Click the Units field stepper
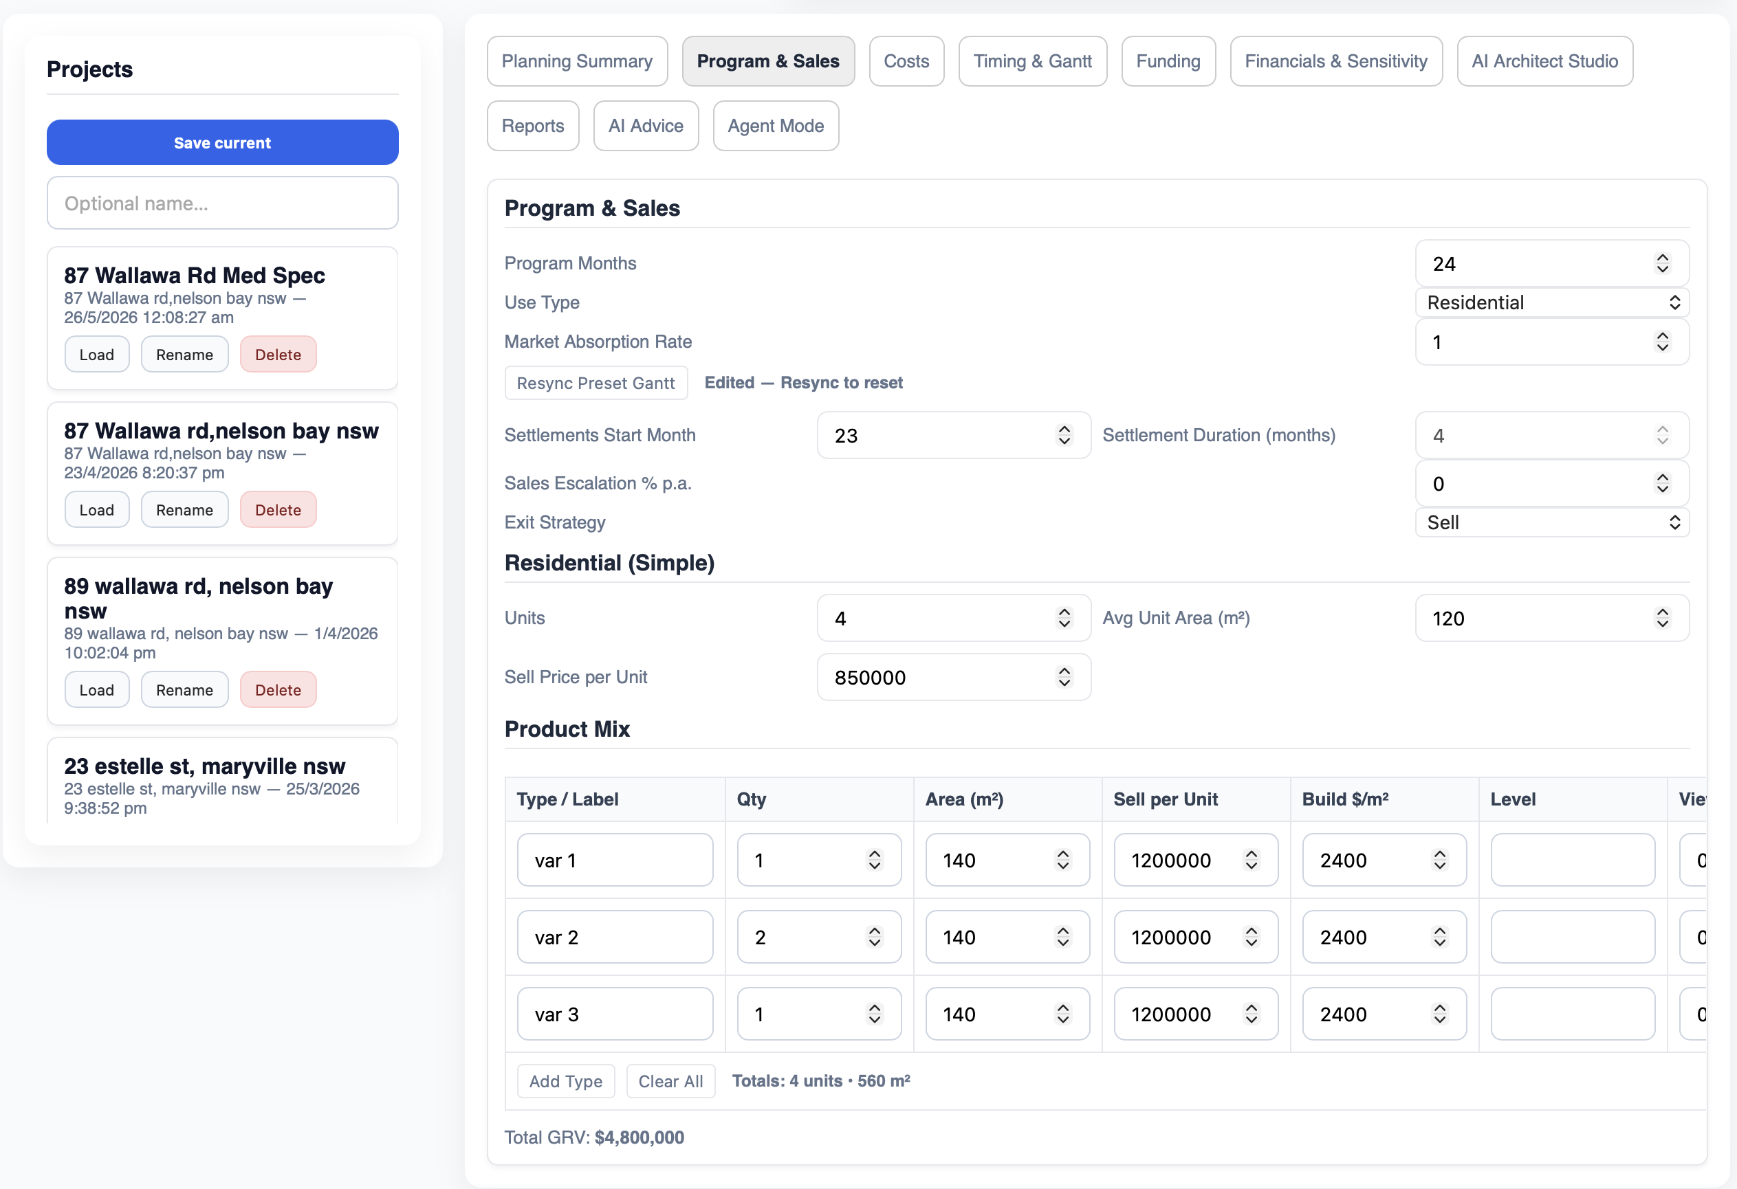Image resolution: width=1737 pixels, height=1189 pixels. tap(1064, 618)
